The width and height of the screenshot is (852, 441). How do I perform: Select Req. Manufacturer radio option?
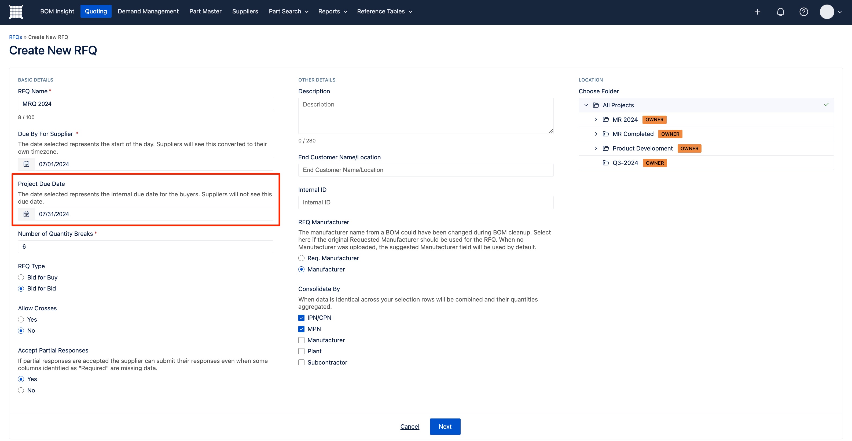click(x=301, y=258)
